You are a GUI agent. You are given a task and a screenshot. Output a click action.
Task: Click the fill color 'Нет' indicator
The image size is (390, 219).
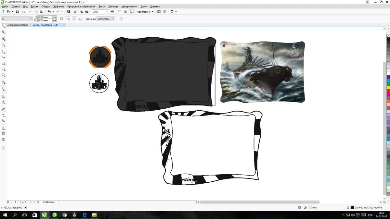coord(312,208)
